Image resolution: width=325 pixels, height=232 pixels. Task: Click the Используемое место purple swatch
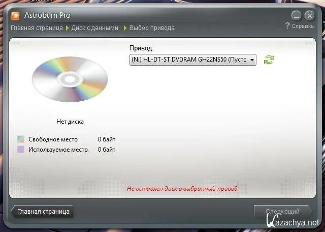coord(21,150)
